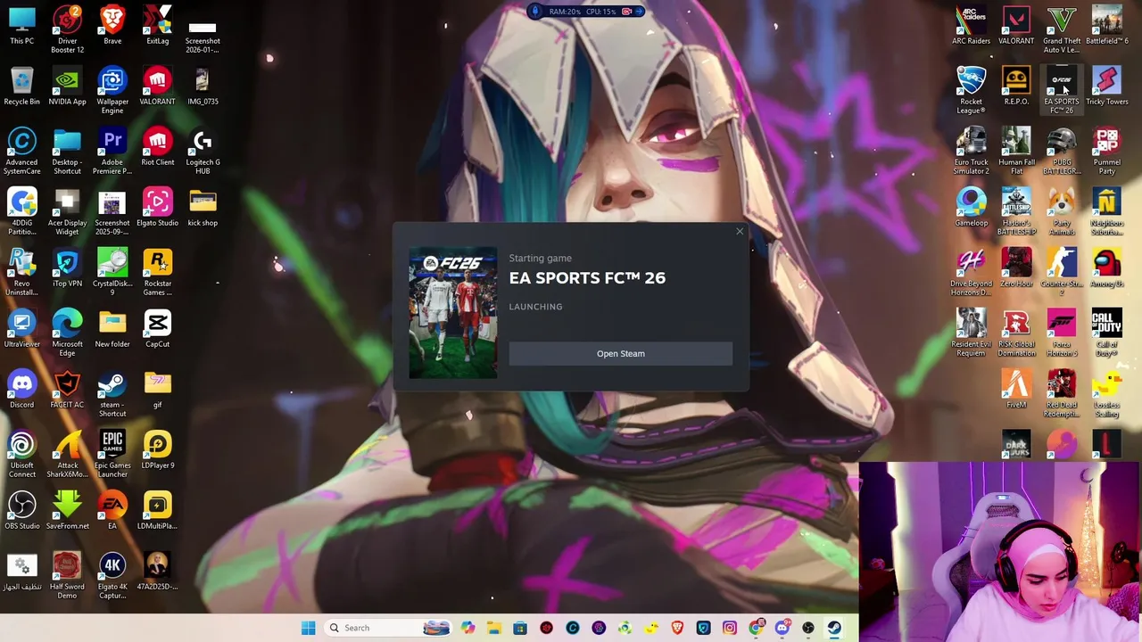
Task: Click the FC 26 cover art thumbnail
Action: (x=453, y=312)
